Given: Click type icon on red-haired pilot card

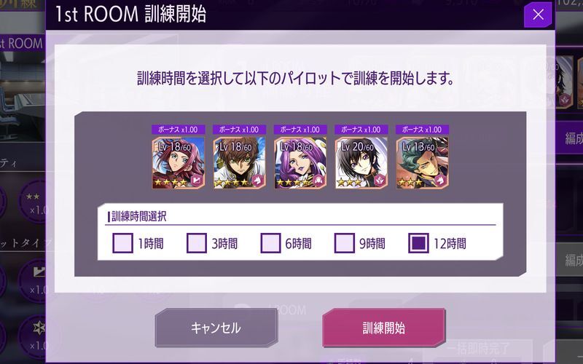Looking at the screenshot, I should [196, 181].
